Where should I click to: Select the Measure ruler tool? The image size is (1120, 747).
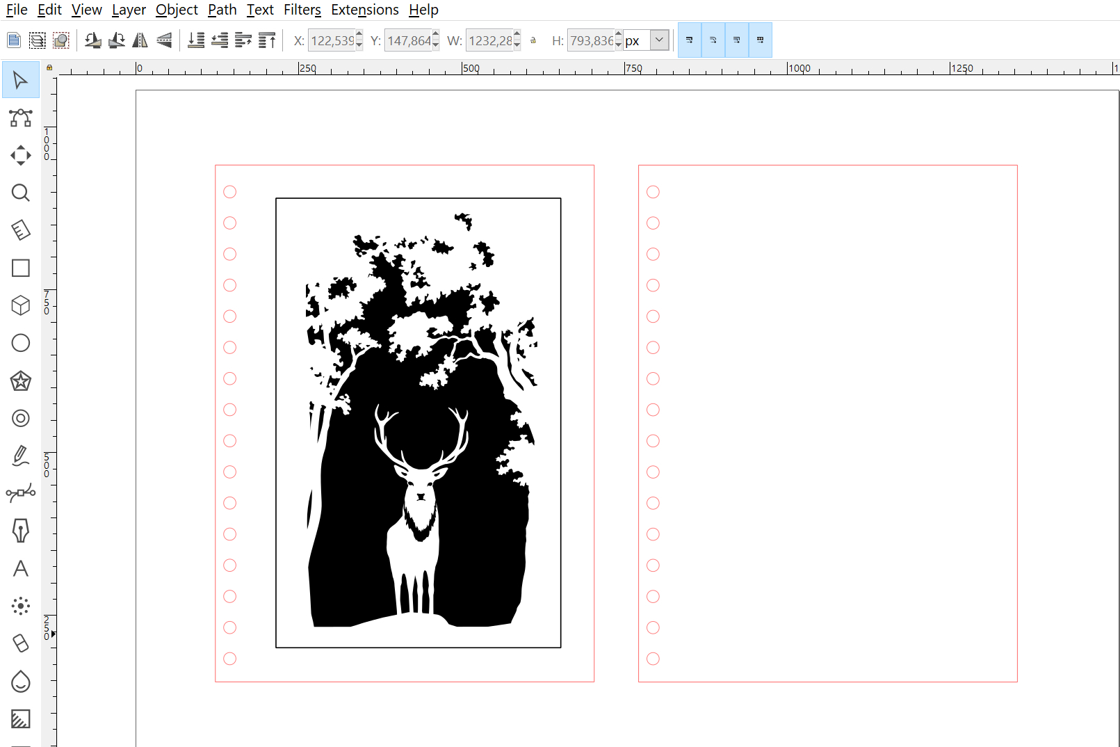pyautogui.click(x=20, y=230)
